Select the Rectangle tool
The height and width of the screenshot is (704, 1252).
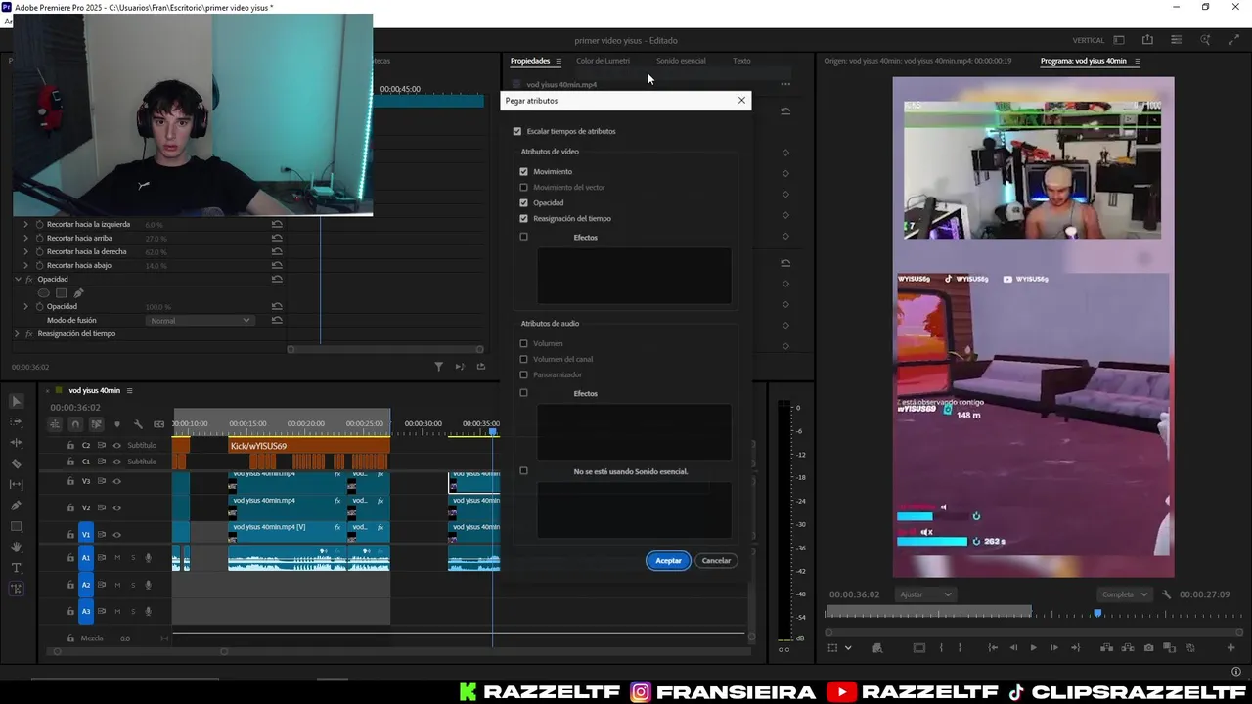[17, 527]
